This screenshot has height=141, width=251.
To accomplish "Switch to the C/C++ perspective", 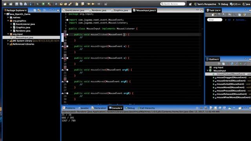I will 235,4.
